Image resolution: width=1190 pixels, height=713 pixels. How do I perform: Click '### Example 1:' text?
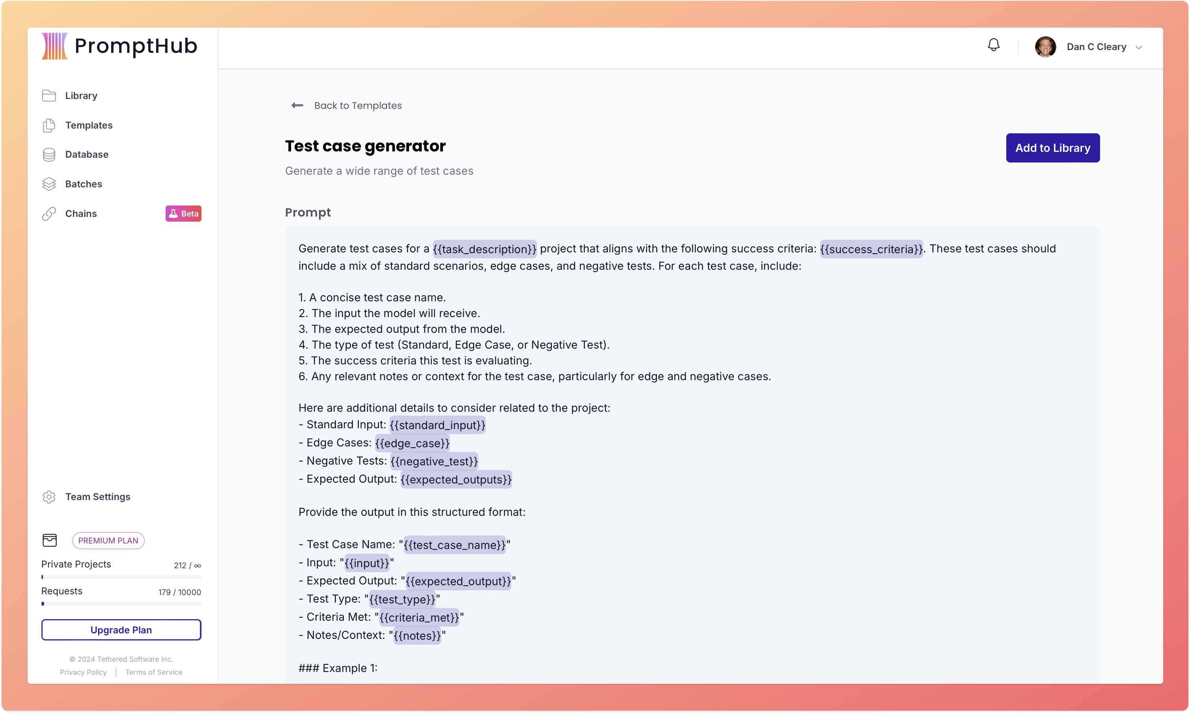[338, 668]
